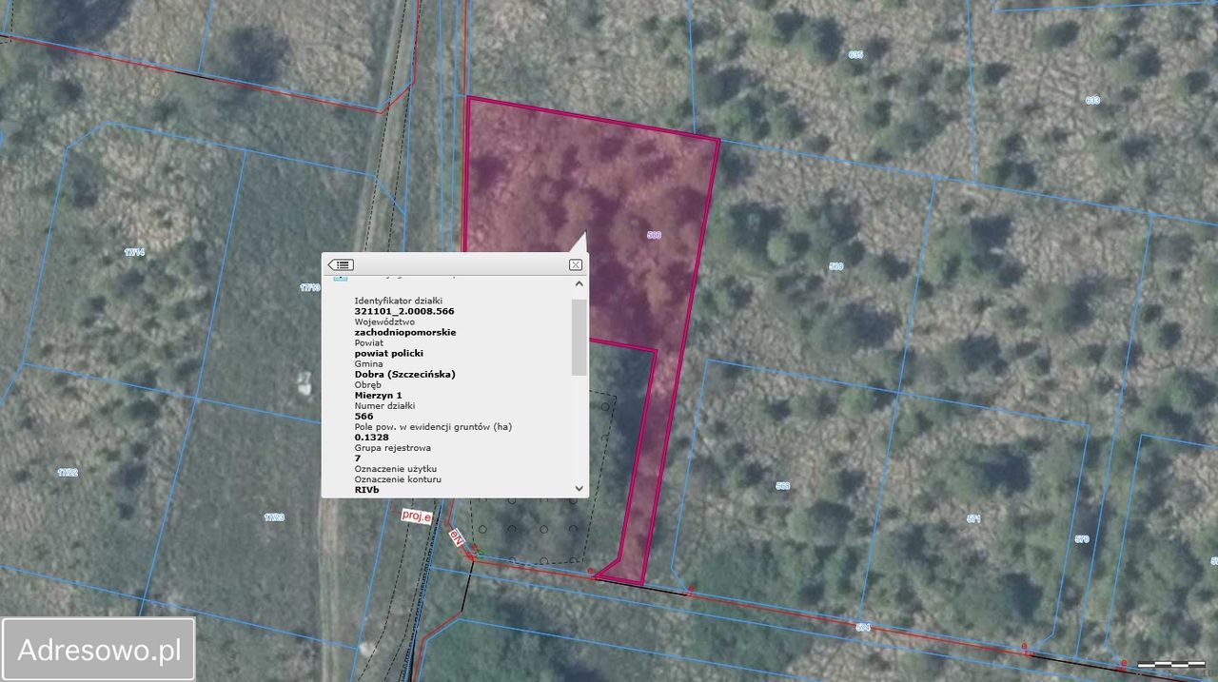Click the popup's vertical scrollbar thumb
Image resolution: width=1218 pixels, height=682 pixels.
point(579,337)
